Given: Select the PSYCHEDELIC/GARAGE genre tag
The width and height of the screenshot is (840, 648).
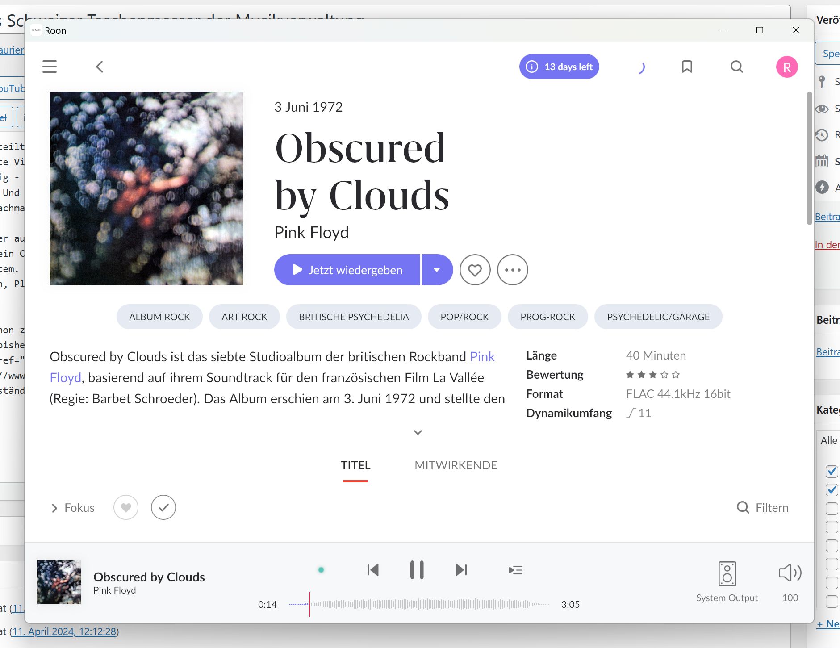Looking at the screenshot, I should [658, 317].
